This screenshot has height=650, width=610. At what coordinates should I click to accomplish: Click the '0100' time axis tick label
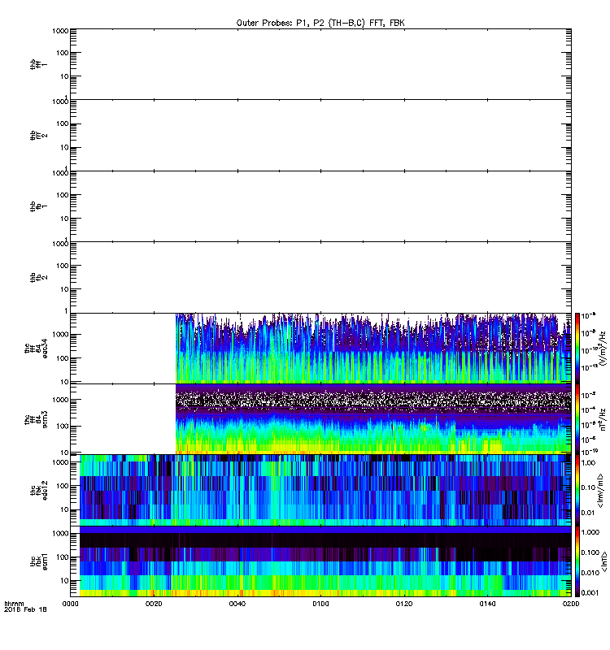(x=320, y=604)
